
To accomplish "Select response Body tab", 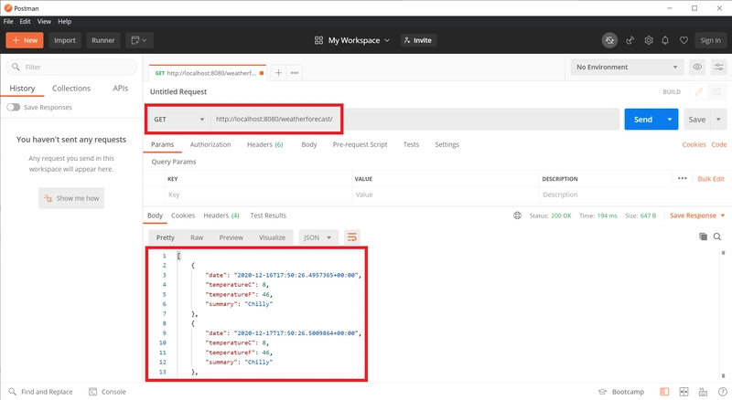I will coord(155,216).
